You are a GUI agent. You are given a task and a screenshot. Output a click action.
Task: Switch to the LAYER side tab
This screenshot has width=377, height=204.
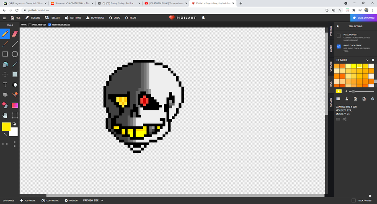[x=331, y=48]
